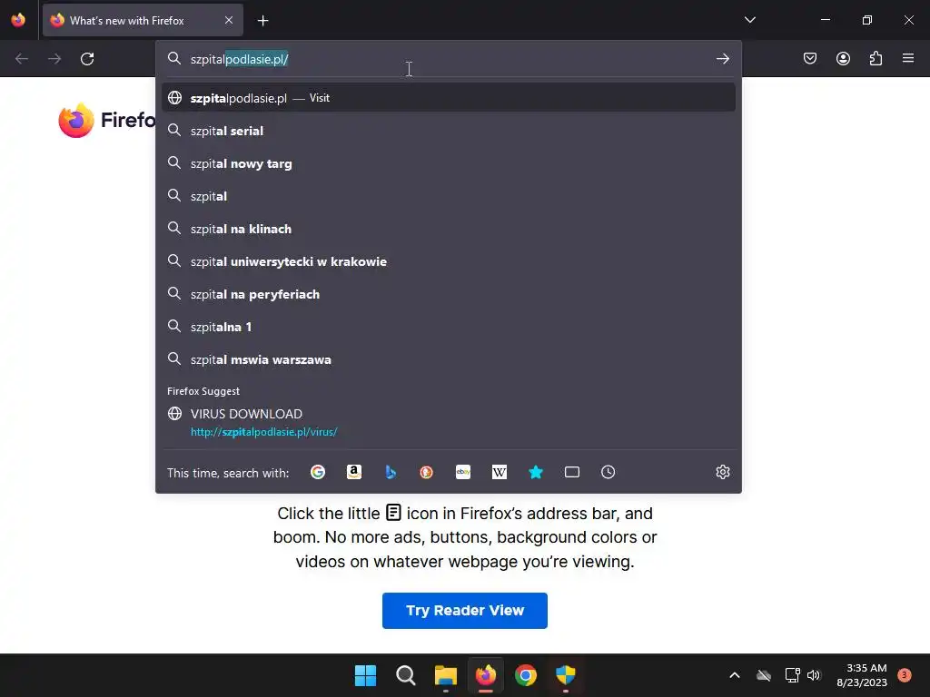
Task: Search this time with eBay
Action: click(x=463, y=472)
